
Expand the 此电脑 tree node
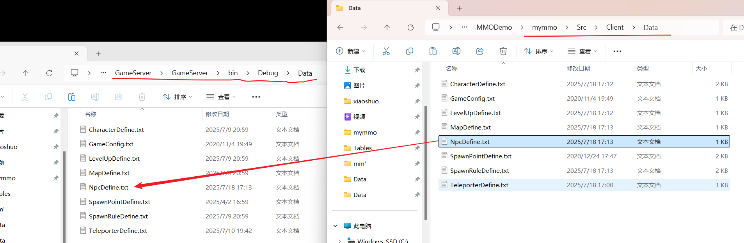pos(335,226)
